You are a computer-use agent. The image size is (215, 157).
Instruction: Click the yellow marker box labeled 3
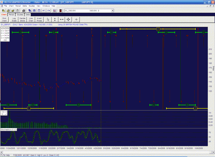pyautogui.click(x=195, y=108)
